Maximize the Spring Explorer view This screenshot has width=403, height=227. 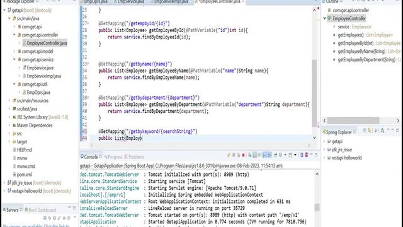(x=397, y=131)
